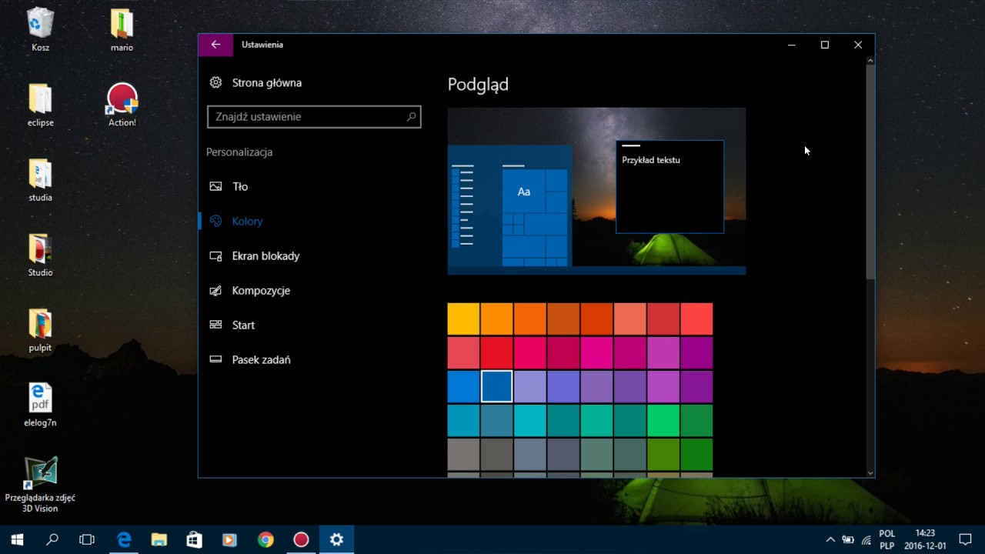Select the Studio folder on desktop
The image size is (985, 554).
40,255
